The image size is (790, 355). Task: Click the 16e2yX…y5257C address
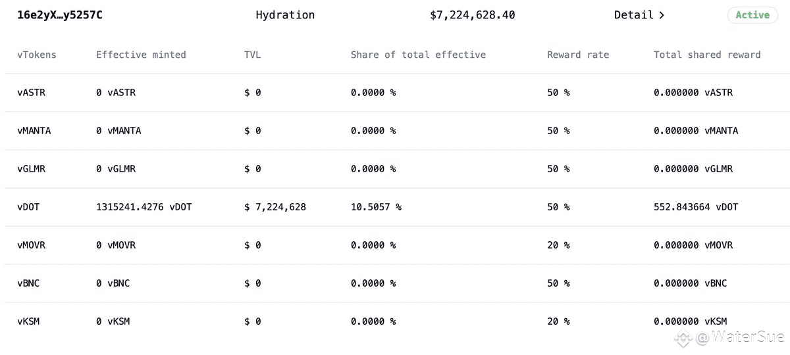pos(60,15)
